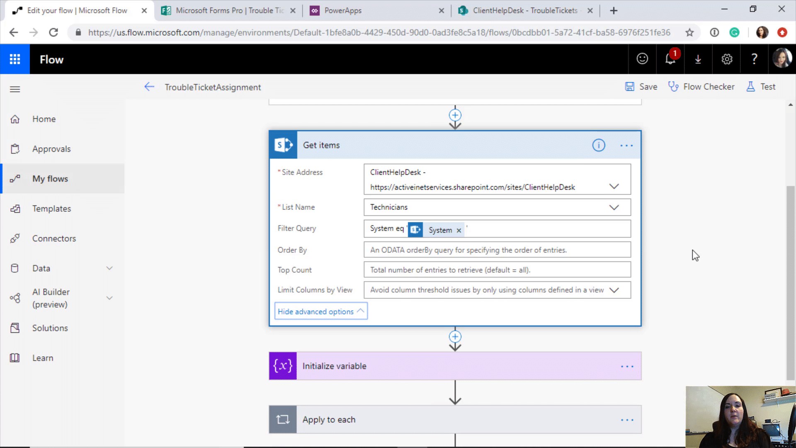The height and width of the screenshot is (448, 796).
Task: Click the SharePoint icon on Get items
Action: (x=283, y=145)
